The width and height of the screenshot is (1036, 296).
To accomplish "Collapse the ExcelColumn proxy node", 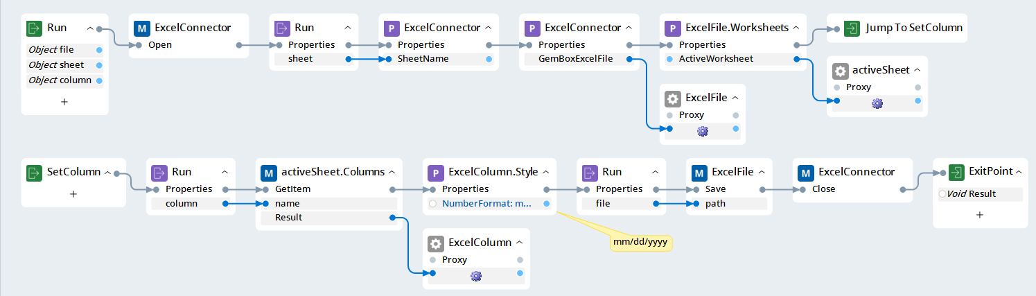I will pyautogui.click(x=519, y=243).
